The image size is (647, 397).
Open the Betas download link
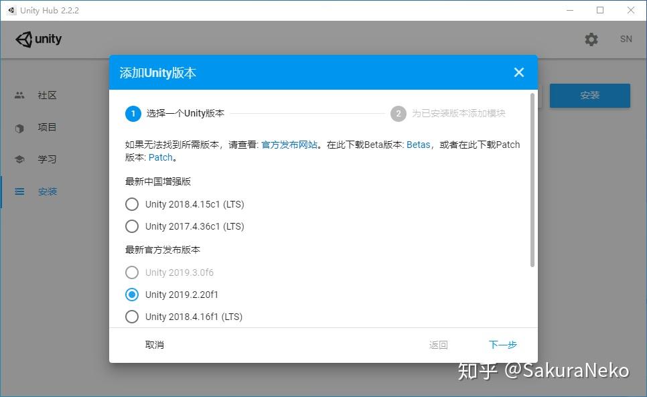417,144
